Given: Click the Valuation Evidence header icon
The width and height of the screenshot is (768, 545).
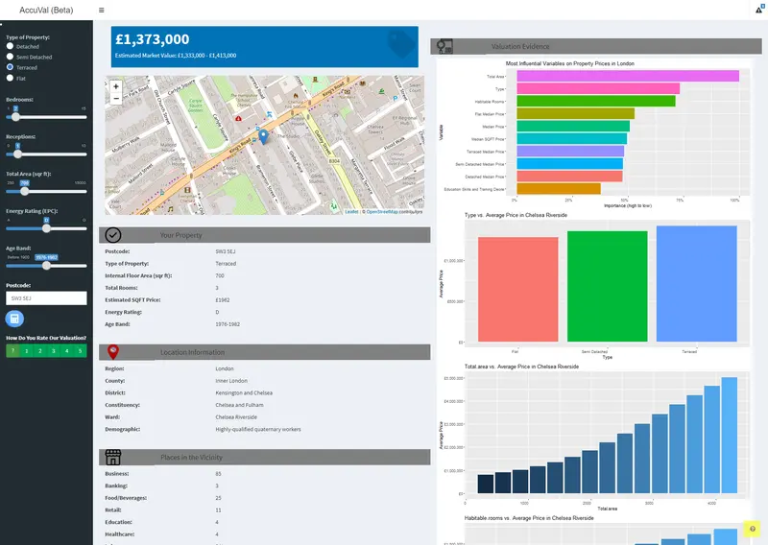Looking at the screenshot, I should [x=444, y=46].
